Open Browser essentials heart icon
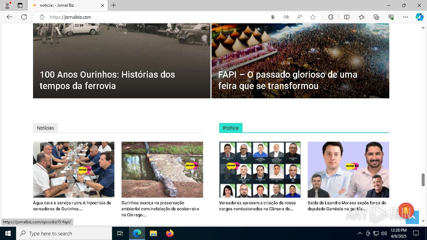Screen dimensions: 427x240 (x=391, y=17)
